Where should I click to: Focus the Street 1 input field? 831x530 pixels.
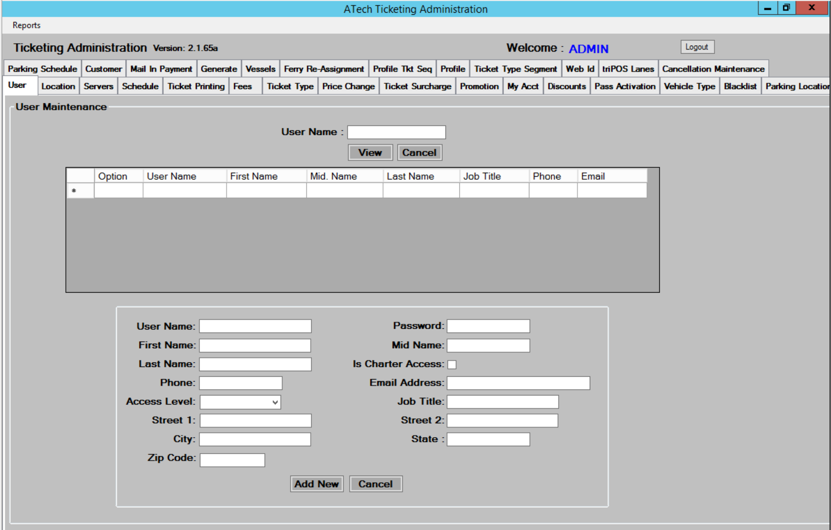[256, 420]
